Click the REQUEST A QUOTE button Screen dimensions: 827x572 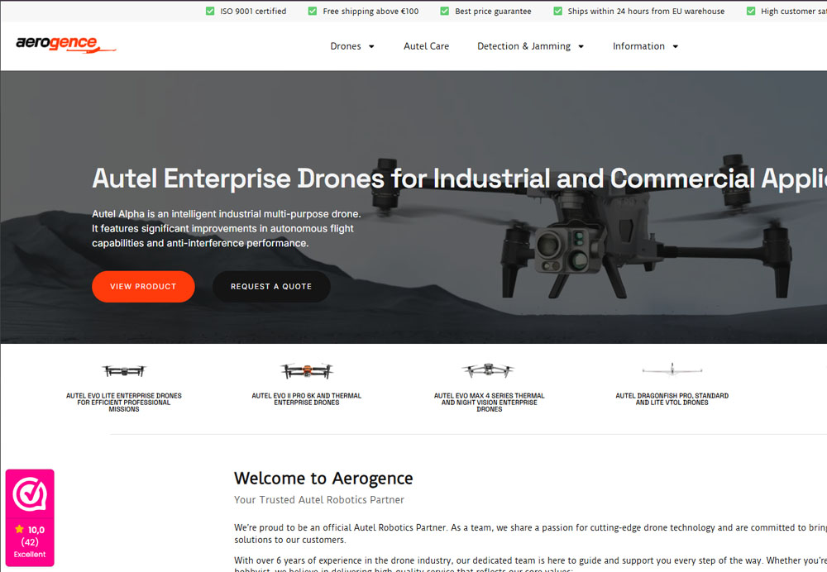tap(271, 286)
